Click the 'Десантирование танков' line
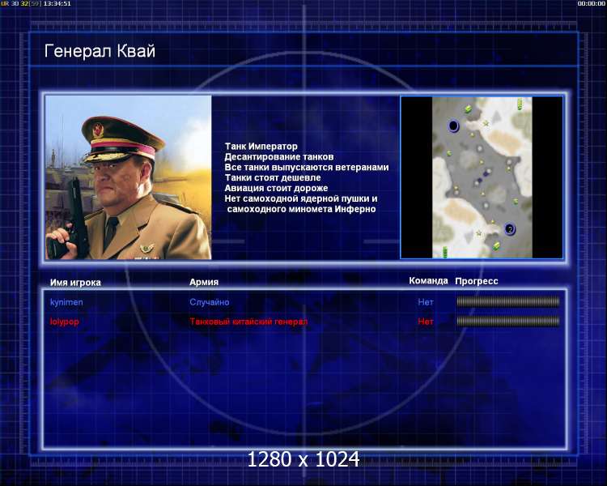Screen dimensions: 607x486 [279, 157]
